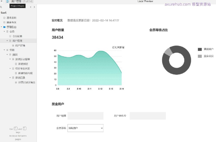Collapse the 用户管理 tree node arrow
216x142 pixels.
[x=7, y=41]
